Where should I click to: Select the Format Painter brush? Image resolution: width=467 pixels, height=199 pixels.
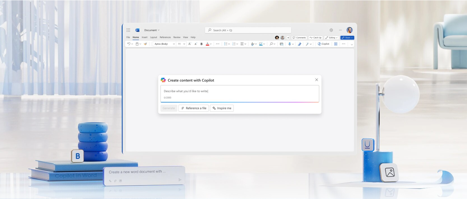click(145, 44)
